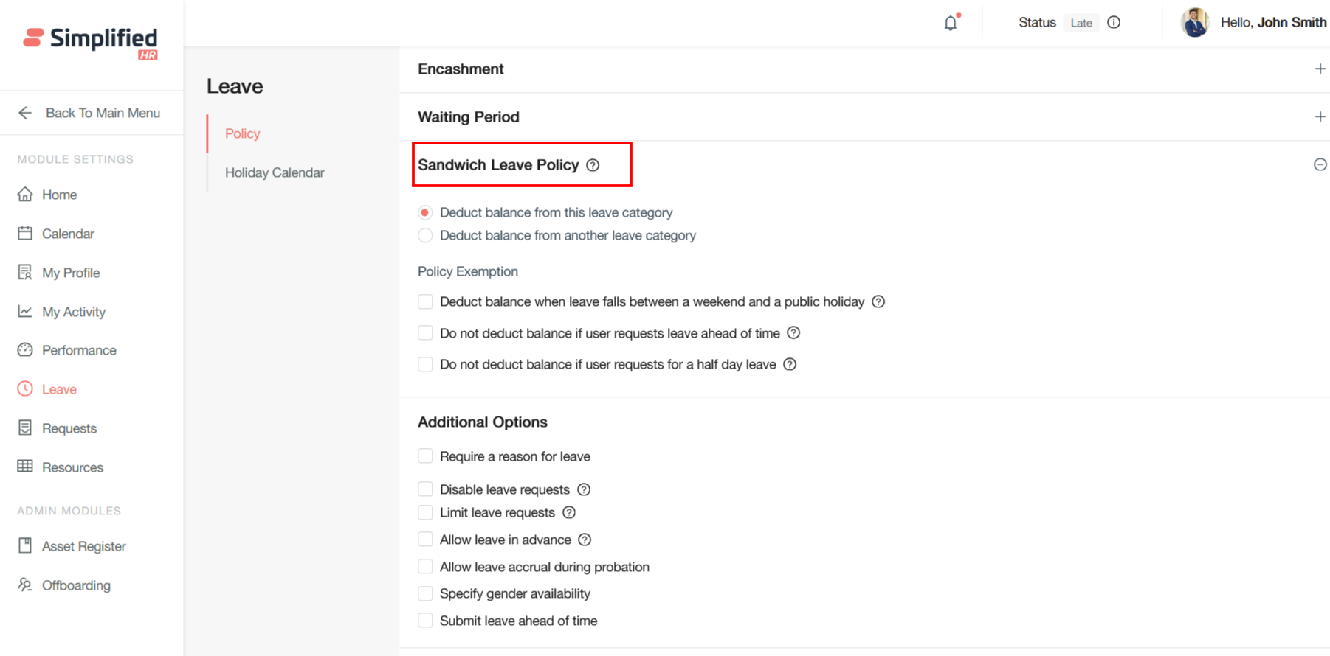1330x656 pixels.
Task: Check Allow leave accrual during probation
Action: pos(425,567)
